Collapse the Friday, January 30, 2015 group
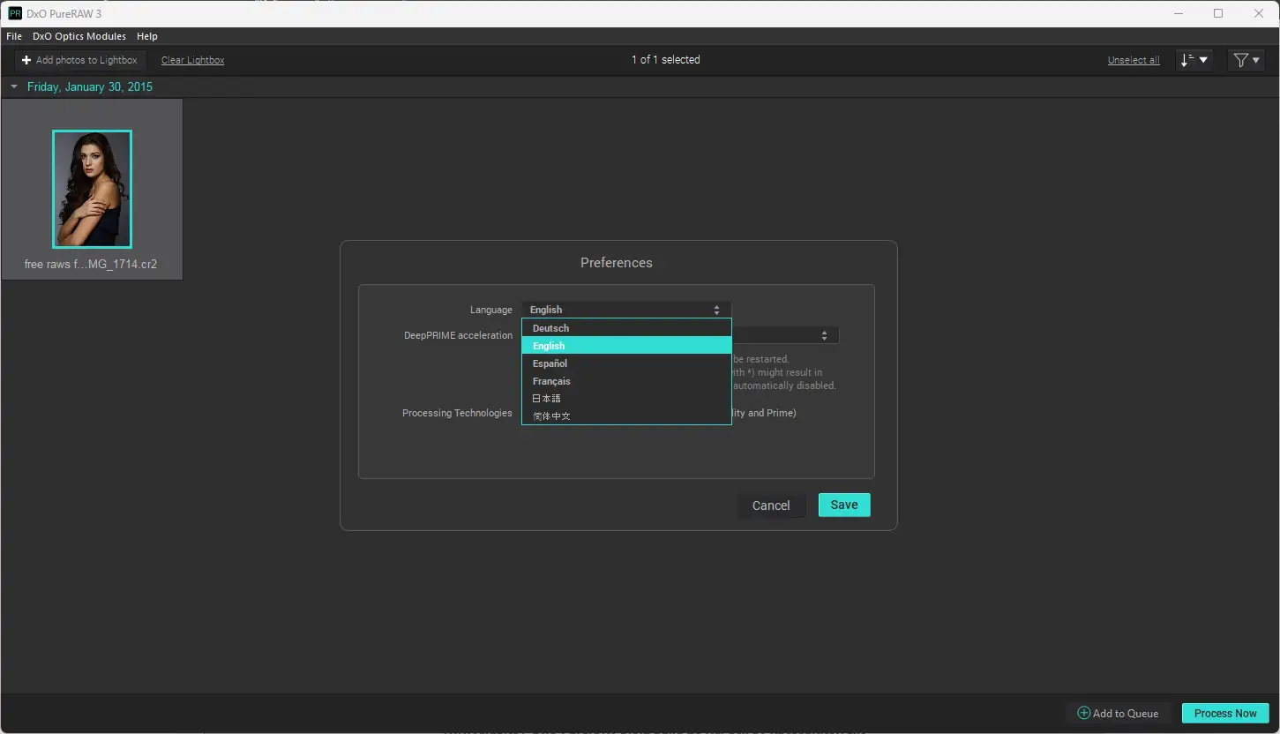This screenshot has height=734, width=1280. [x=14, y=86]
